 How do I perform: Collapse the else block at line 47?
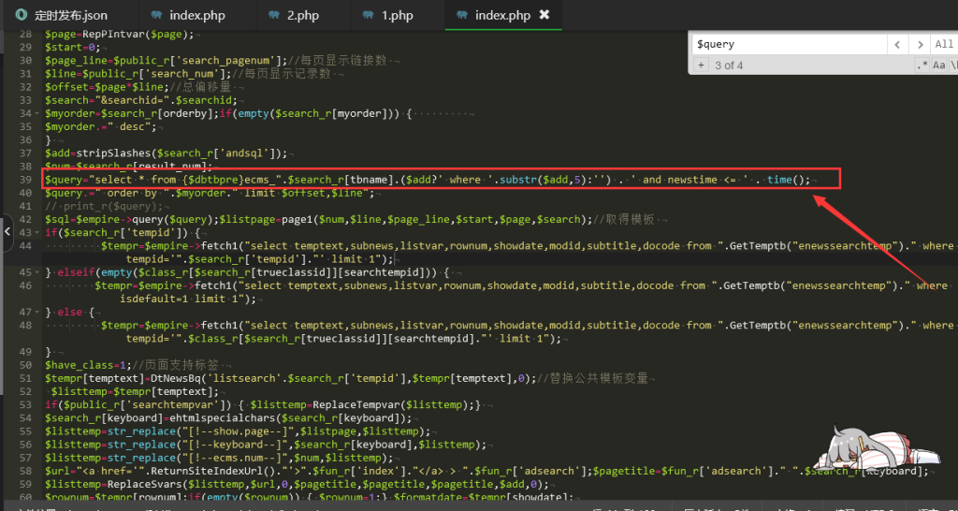coord(38,312)
